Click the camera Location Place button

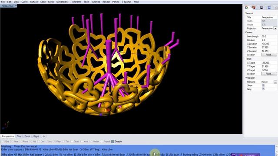[269, 55]
